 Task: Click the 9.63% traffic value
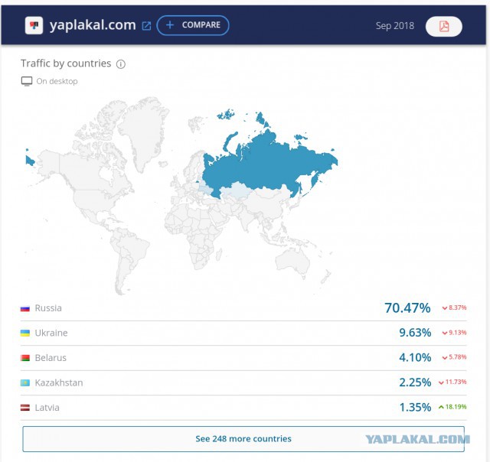point(415,333)
